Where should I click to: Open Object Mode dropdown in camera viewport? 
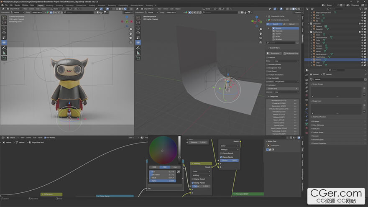click(x=14, y=9)
